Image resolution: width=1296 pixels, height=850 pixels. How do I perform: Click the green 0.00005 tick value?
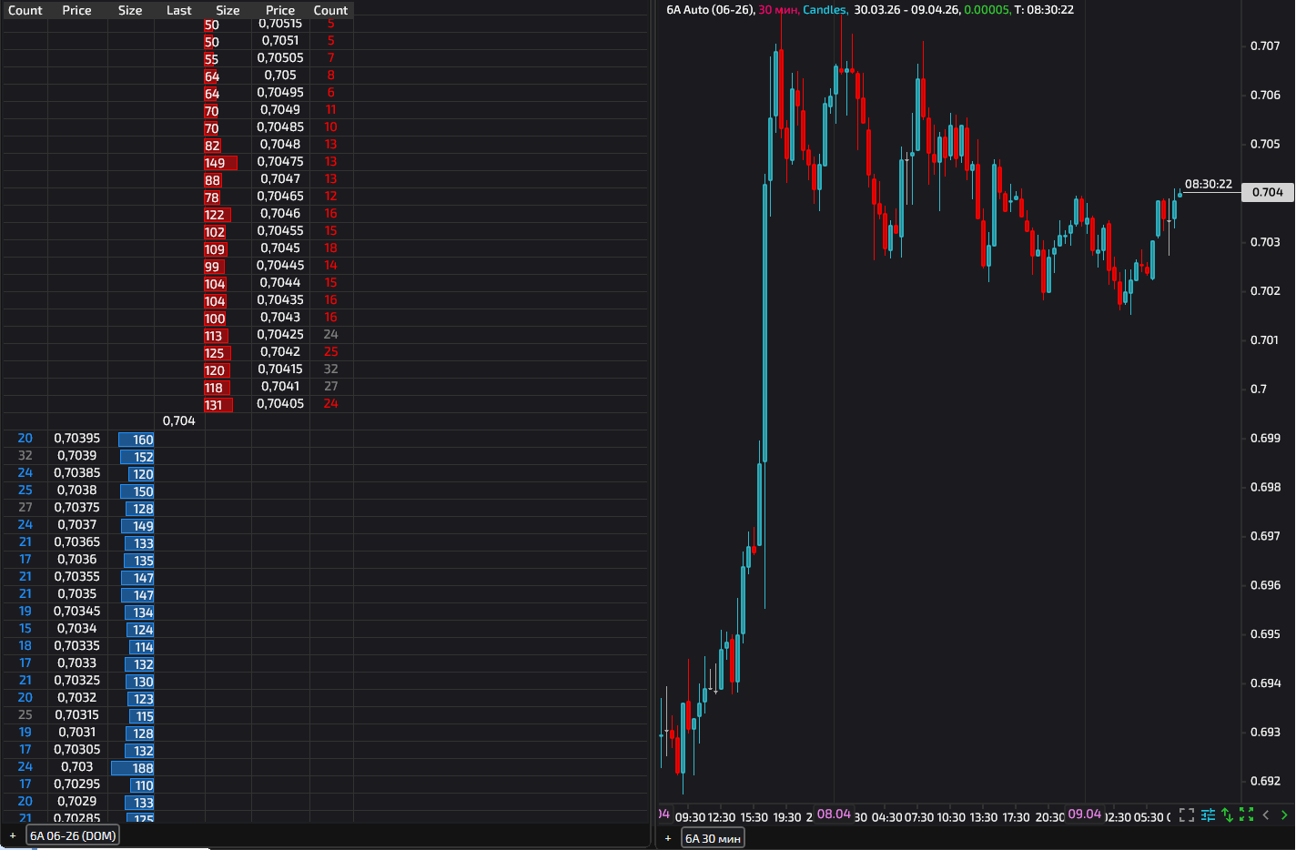pos(987,10)
